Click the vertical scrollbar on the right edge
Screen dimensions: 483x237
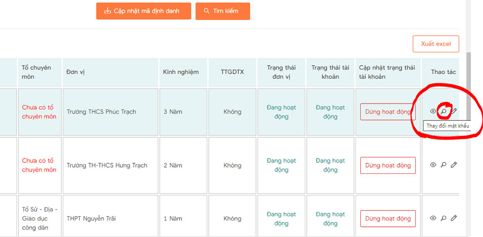pyautogui.click(x=468, y=96)
